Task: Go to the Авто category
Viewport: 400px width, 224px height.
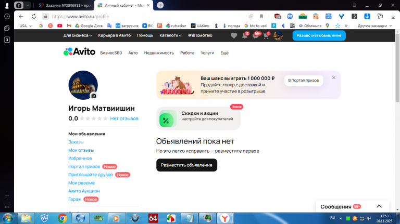Action: 133,52
